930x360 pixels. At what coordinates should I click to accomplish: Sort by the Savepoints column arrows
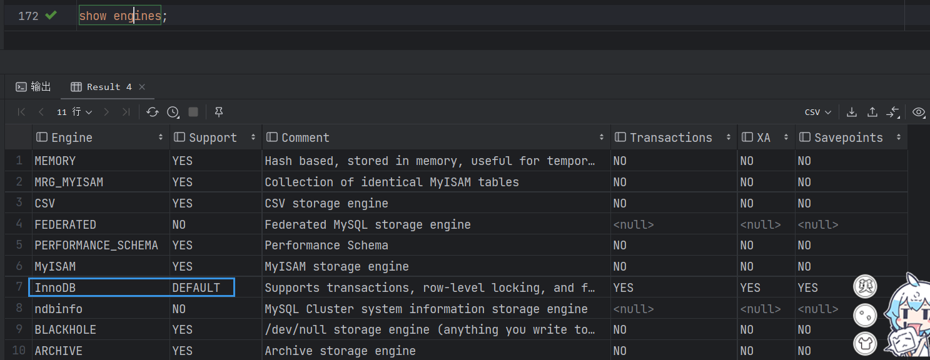899,137
